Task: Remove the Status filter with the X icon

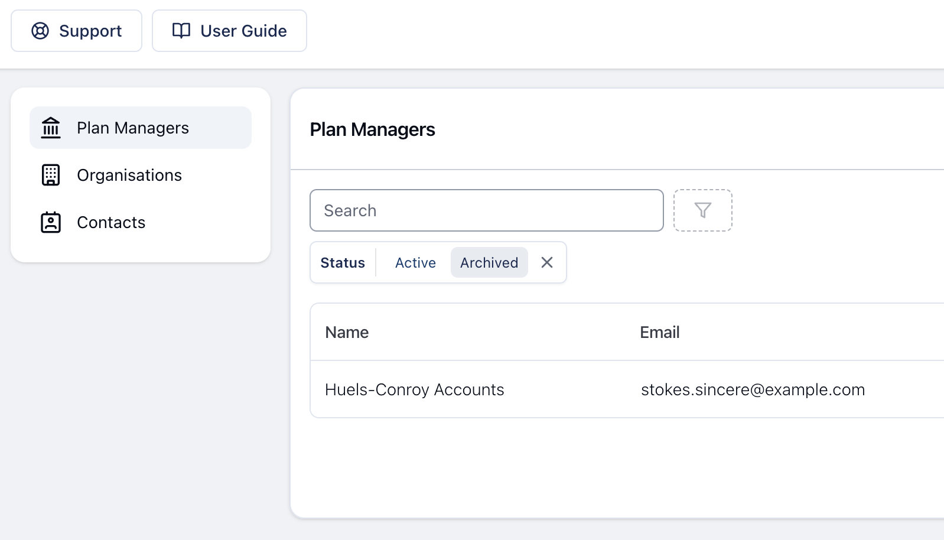Action: tap(547, 262)
